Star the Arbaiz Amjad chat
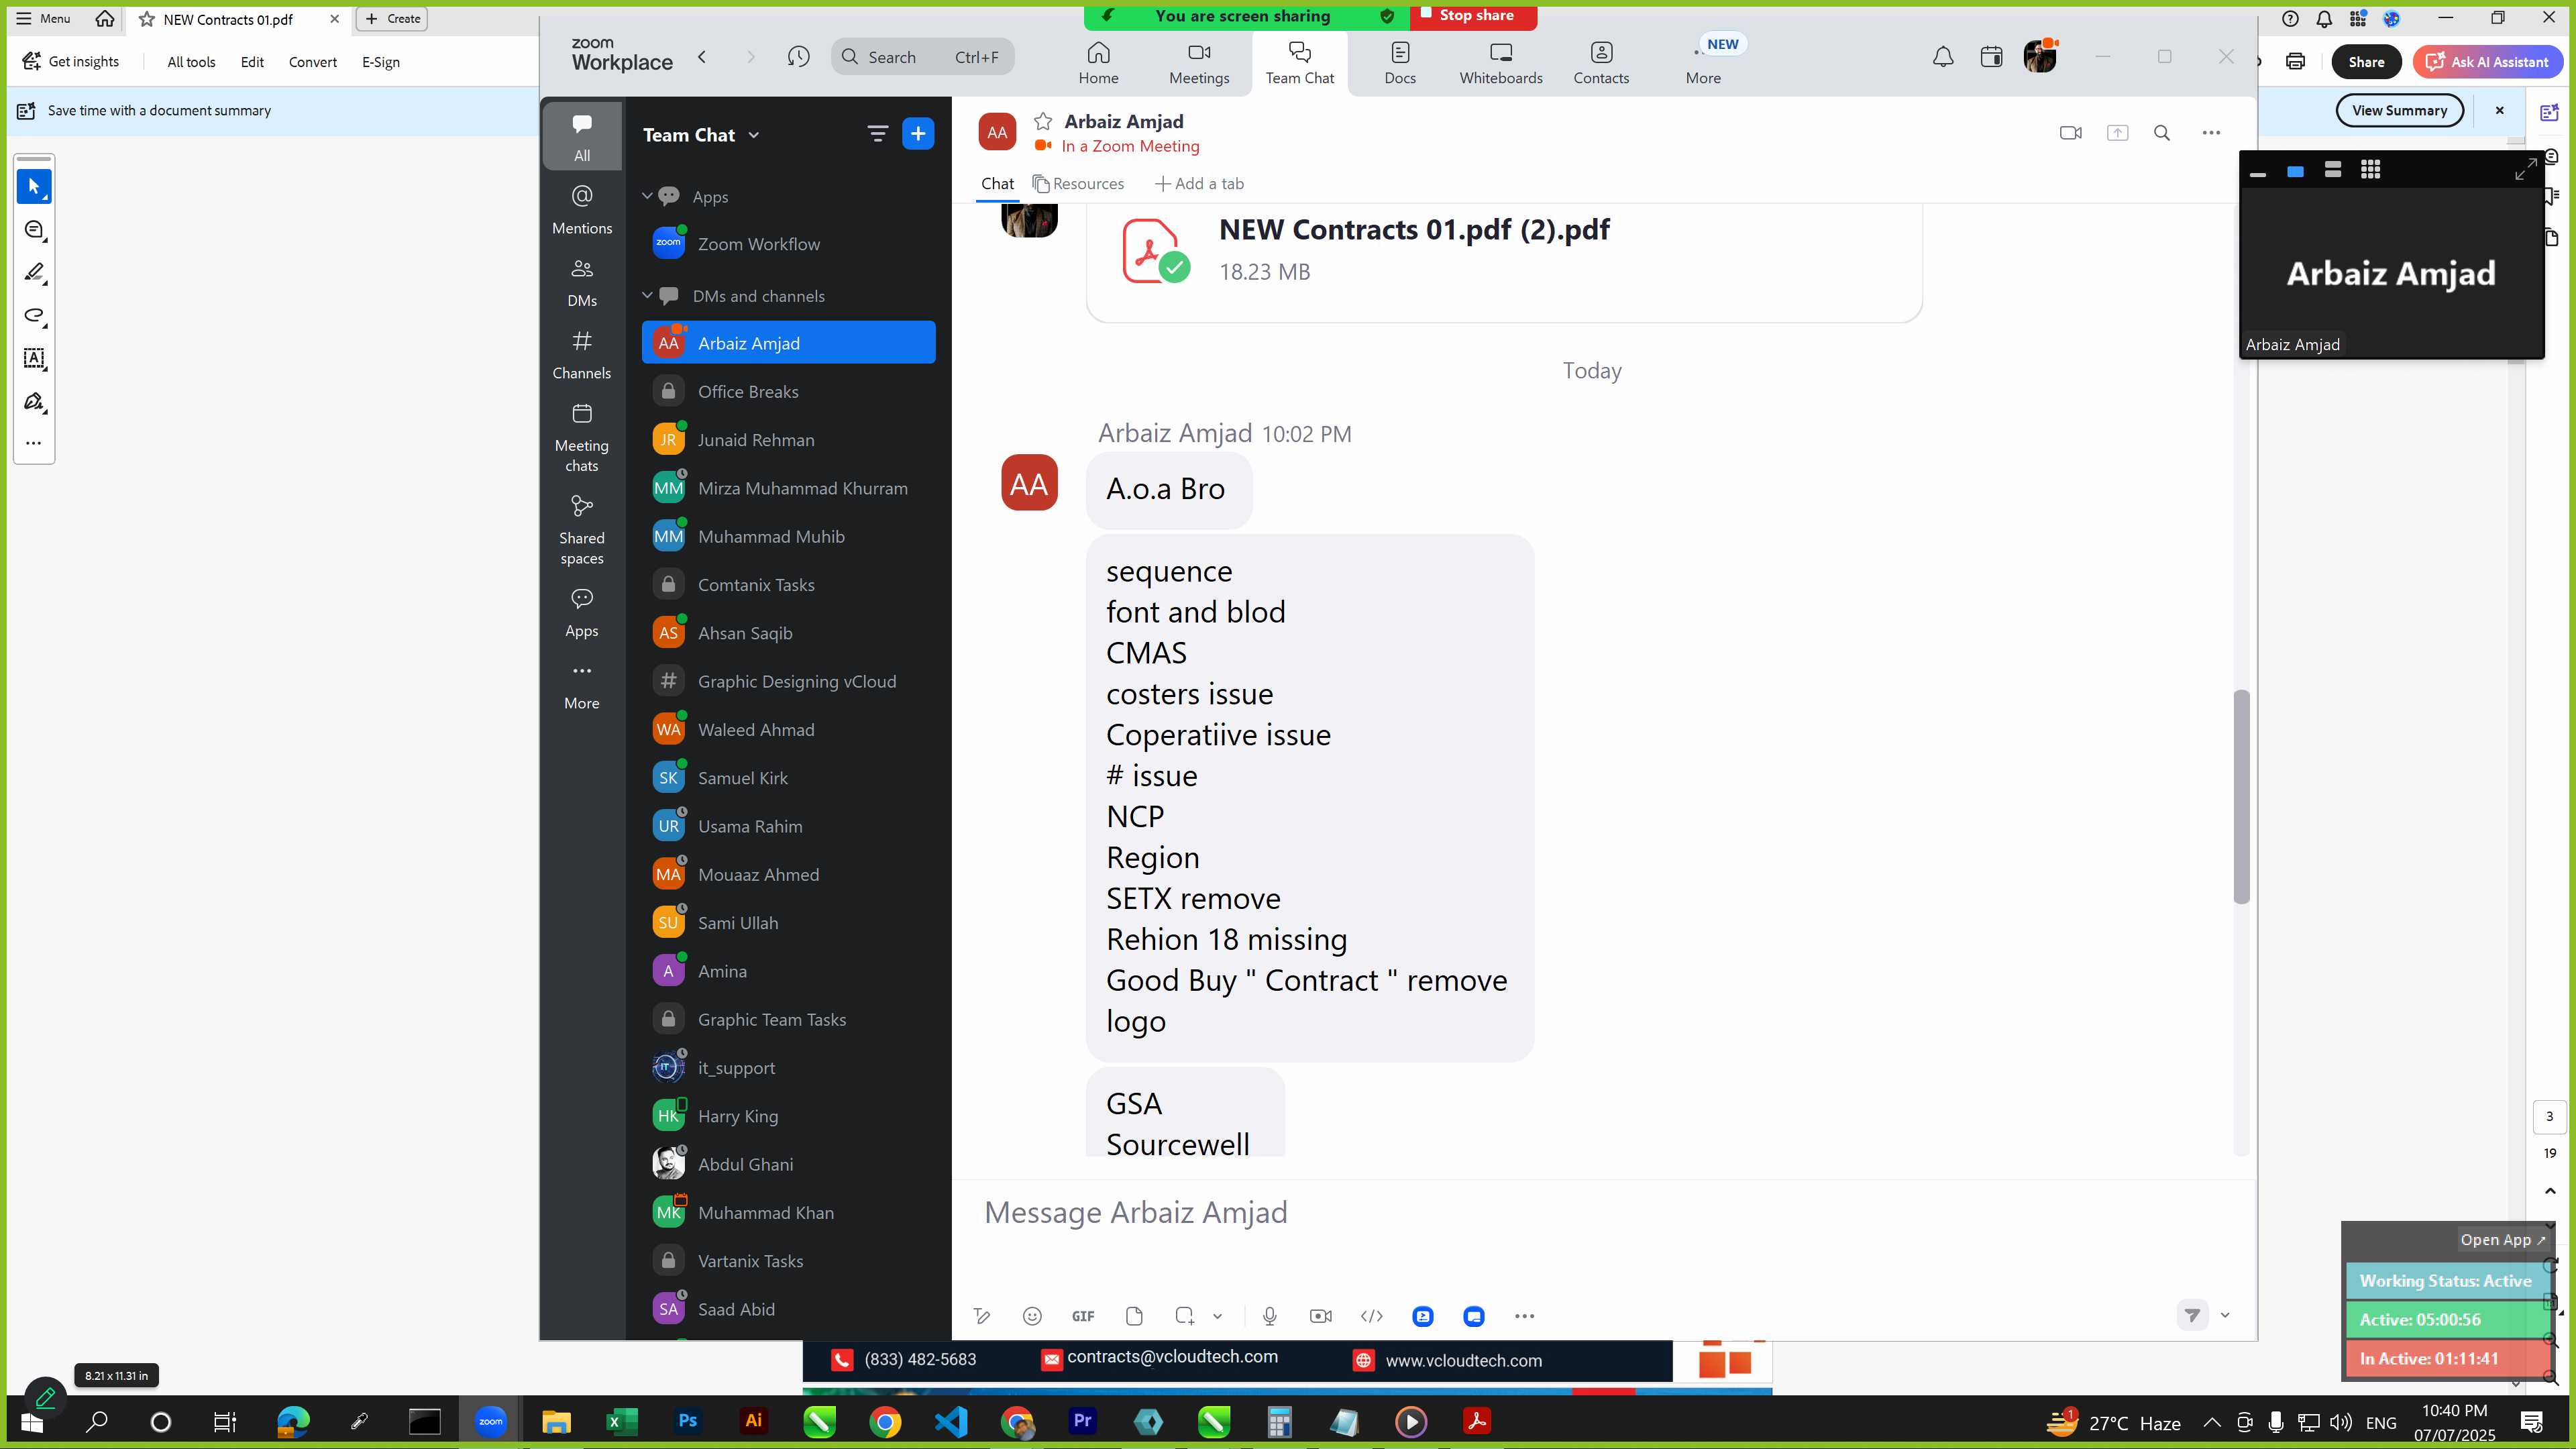The width and height of the screenshot is (2576, 1449). (x=1043, y=121)
